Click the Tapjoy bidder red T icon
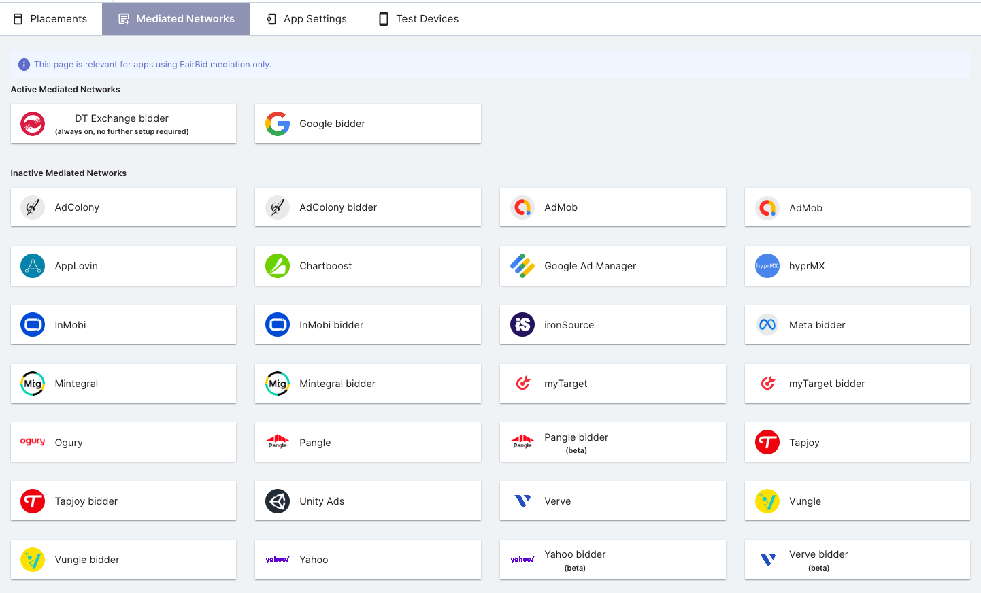 tap(33, 501)
